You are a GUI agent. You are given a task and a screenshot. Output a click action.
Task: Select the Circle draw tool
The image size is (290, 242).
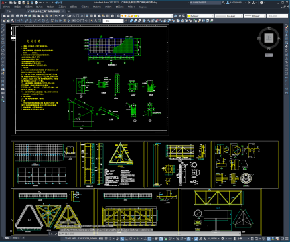pyautogui.click(x=3, y=51)
